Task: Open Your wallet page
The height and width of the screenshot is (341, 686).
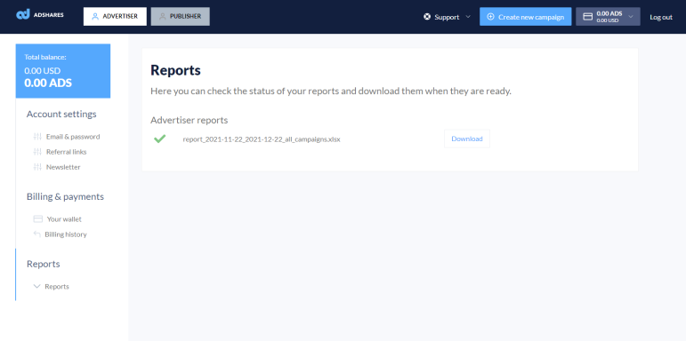Action: 64,219
